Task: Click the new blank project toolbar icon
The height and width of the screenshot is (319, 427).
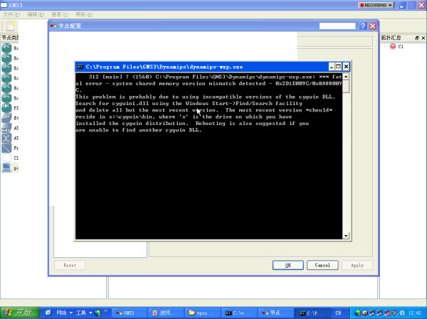Action: click(x=11, y=26)
